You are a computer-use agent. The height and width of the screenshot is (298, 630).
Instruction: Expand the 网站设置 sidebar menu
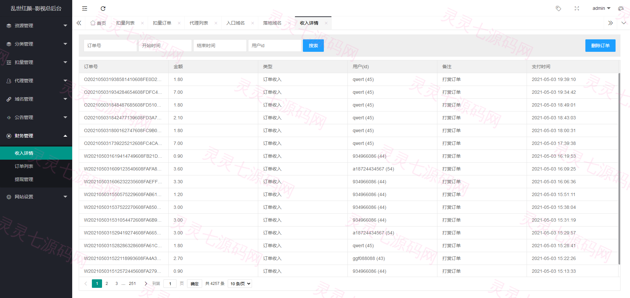coord(36,197)
